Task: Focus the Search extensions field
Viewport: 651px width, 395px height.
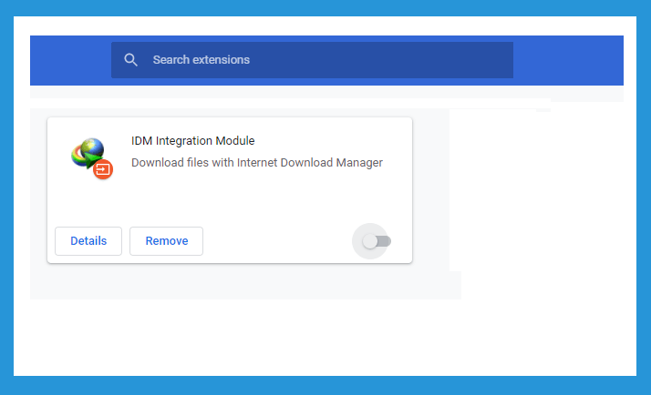Action: click(312, 60)
